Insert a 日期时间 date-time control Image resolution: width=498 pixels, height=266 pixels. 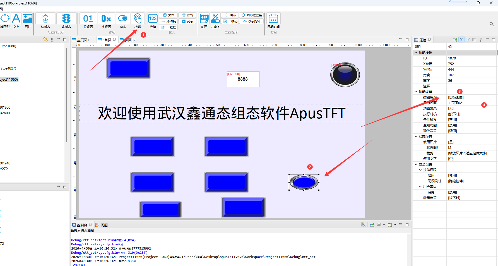273,21
